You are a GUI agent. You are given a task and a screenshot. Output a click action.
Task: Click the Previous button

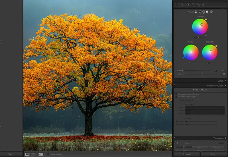[187, 154]
